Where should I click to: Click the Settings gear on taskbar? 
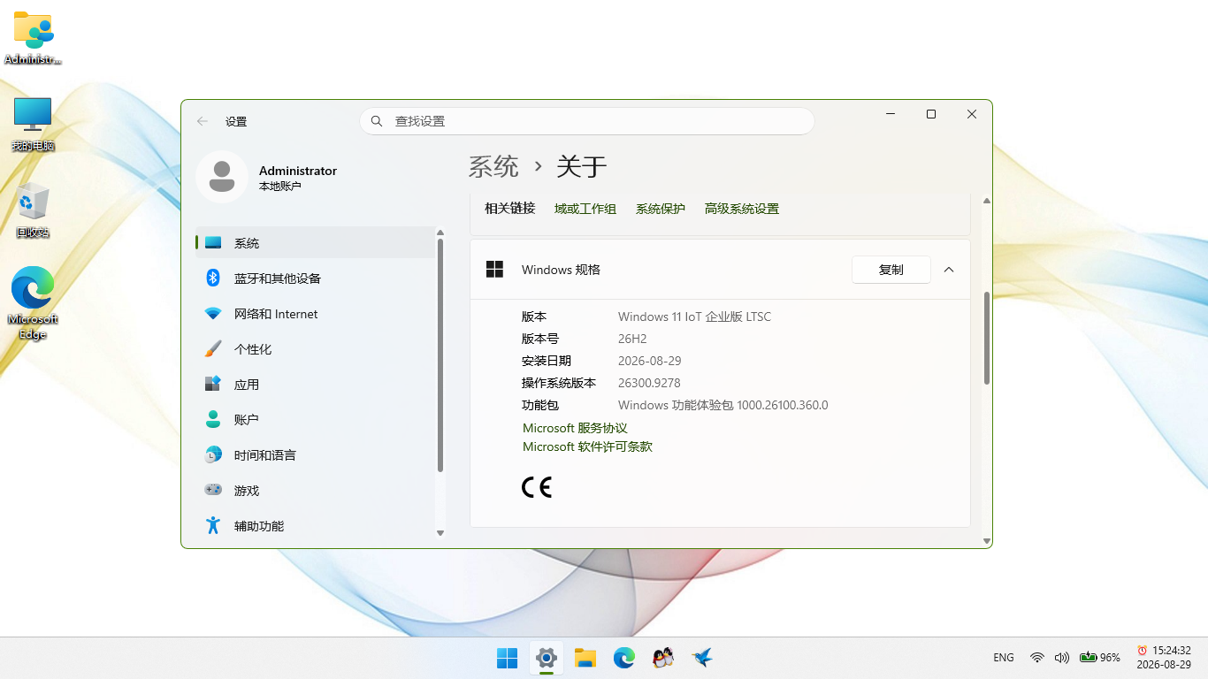[x=547, y=658]
